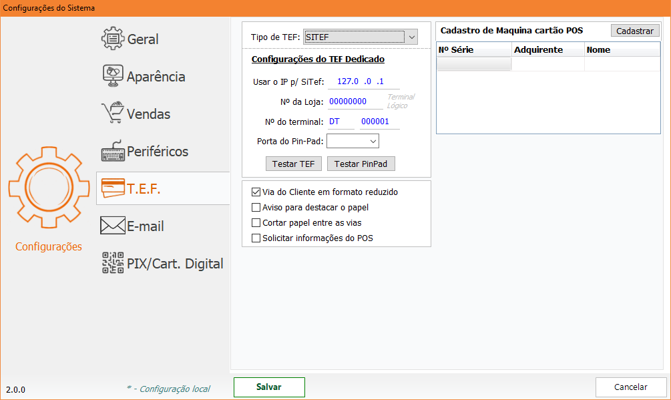Viewport: 671px width, 400px height.
Task: Click the T.E.F. credit card icon
Action: pyautogui.click(x=113, y=188)
